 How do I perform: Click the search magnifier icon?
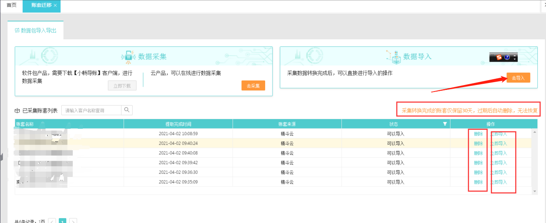pos(127,110)
